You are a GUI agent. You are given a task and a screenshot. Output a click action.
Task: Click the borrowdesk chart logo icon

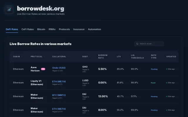[x=9, y=10]
